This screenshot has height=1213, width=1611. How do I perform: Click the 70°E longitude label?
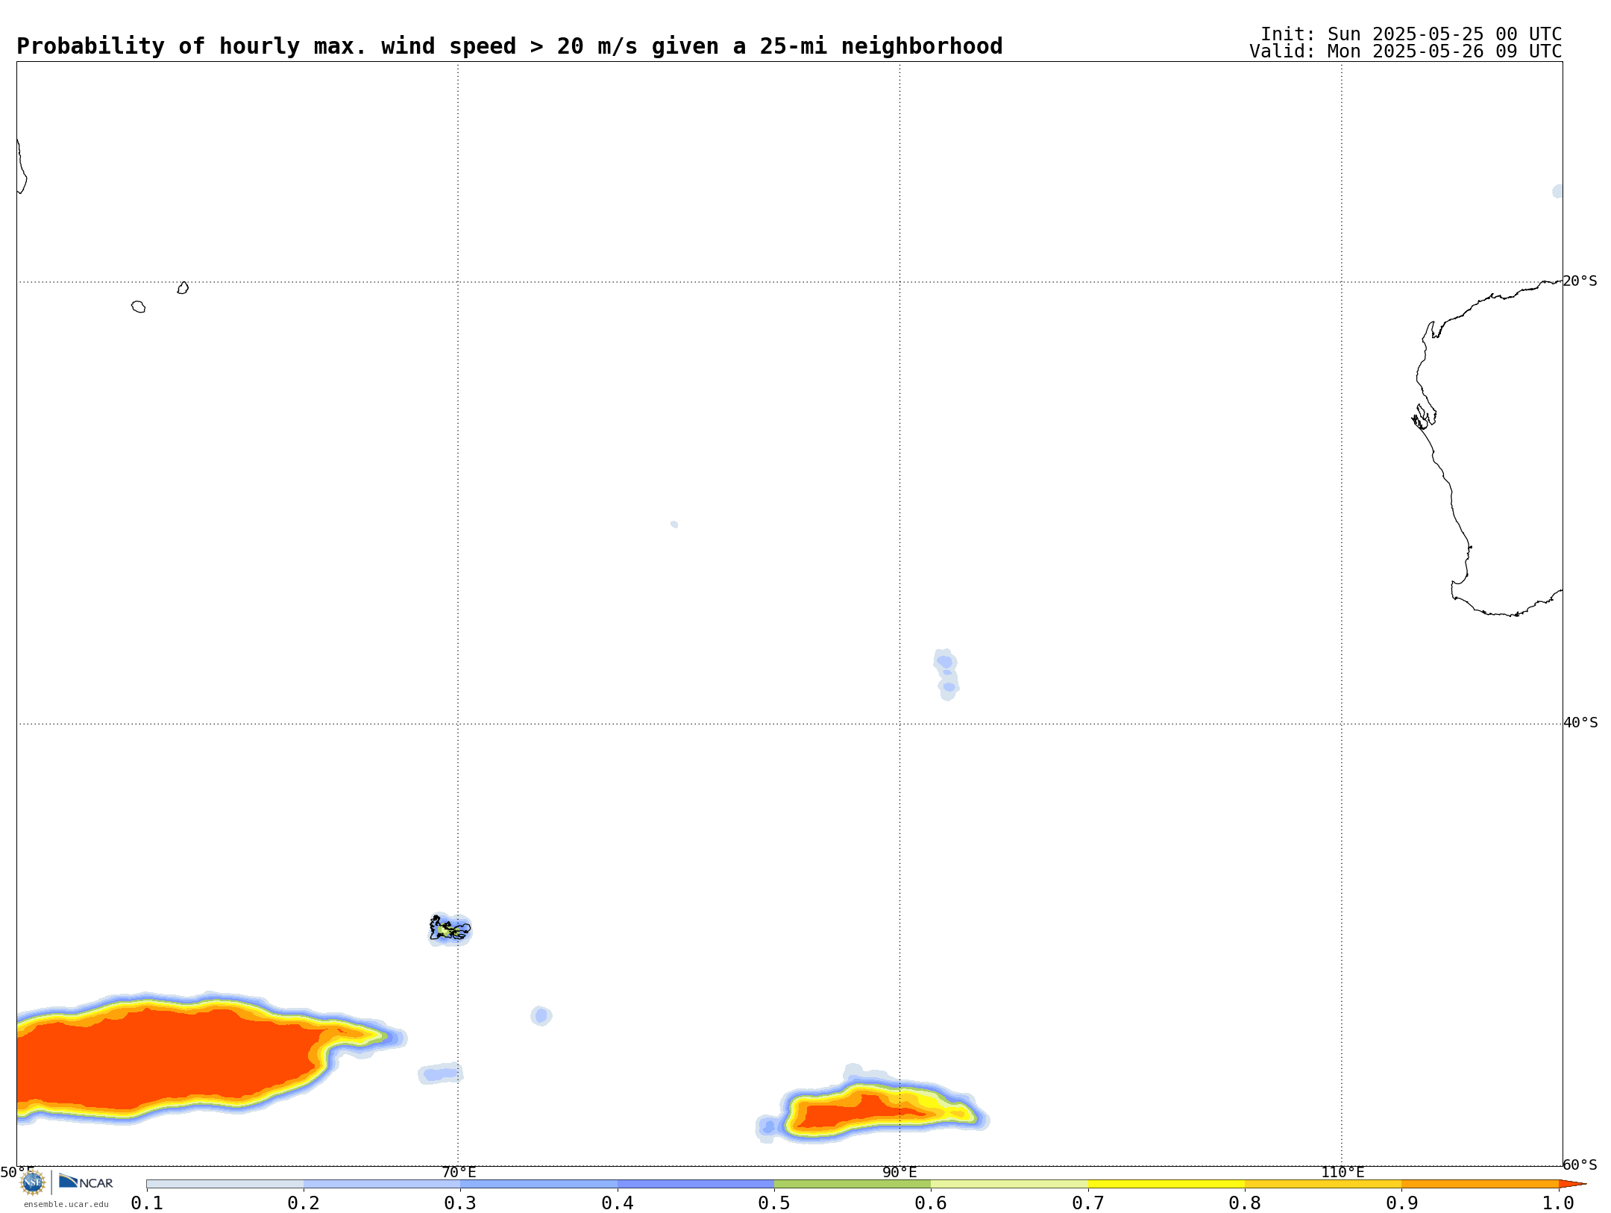pyautogui.click(x=459, y=1172)
